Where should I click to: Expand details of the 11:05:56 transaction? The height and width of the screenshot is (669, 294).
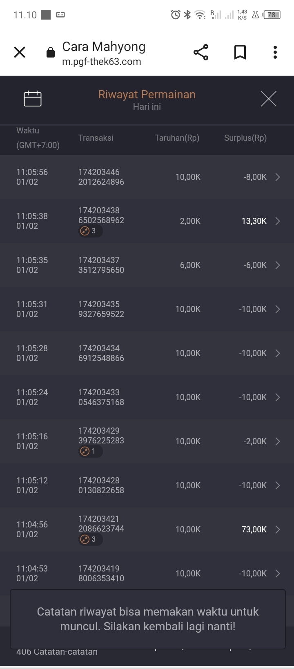pyautogui.click(x=278, y=177)
